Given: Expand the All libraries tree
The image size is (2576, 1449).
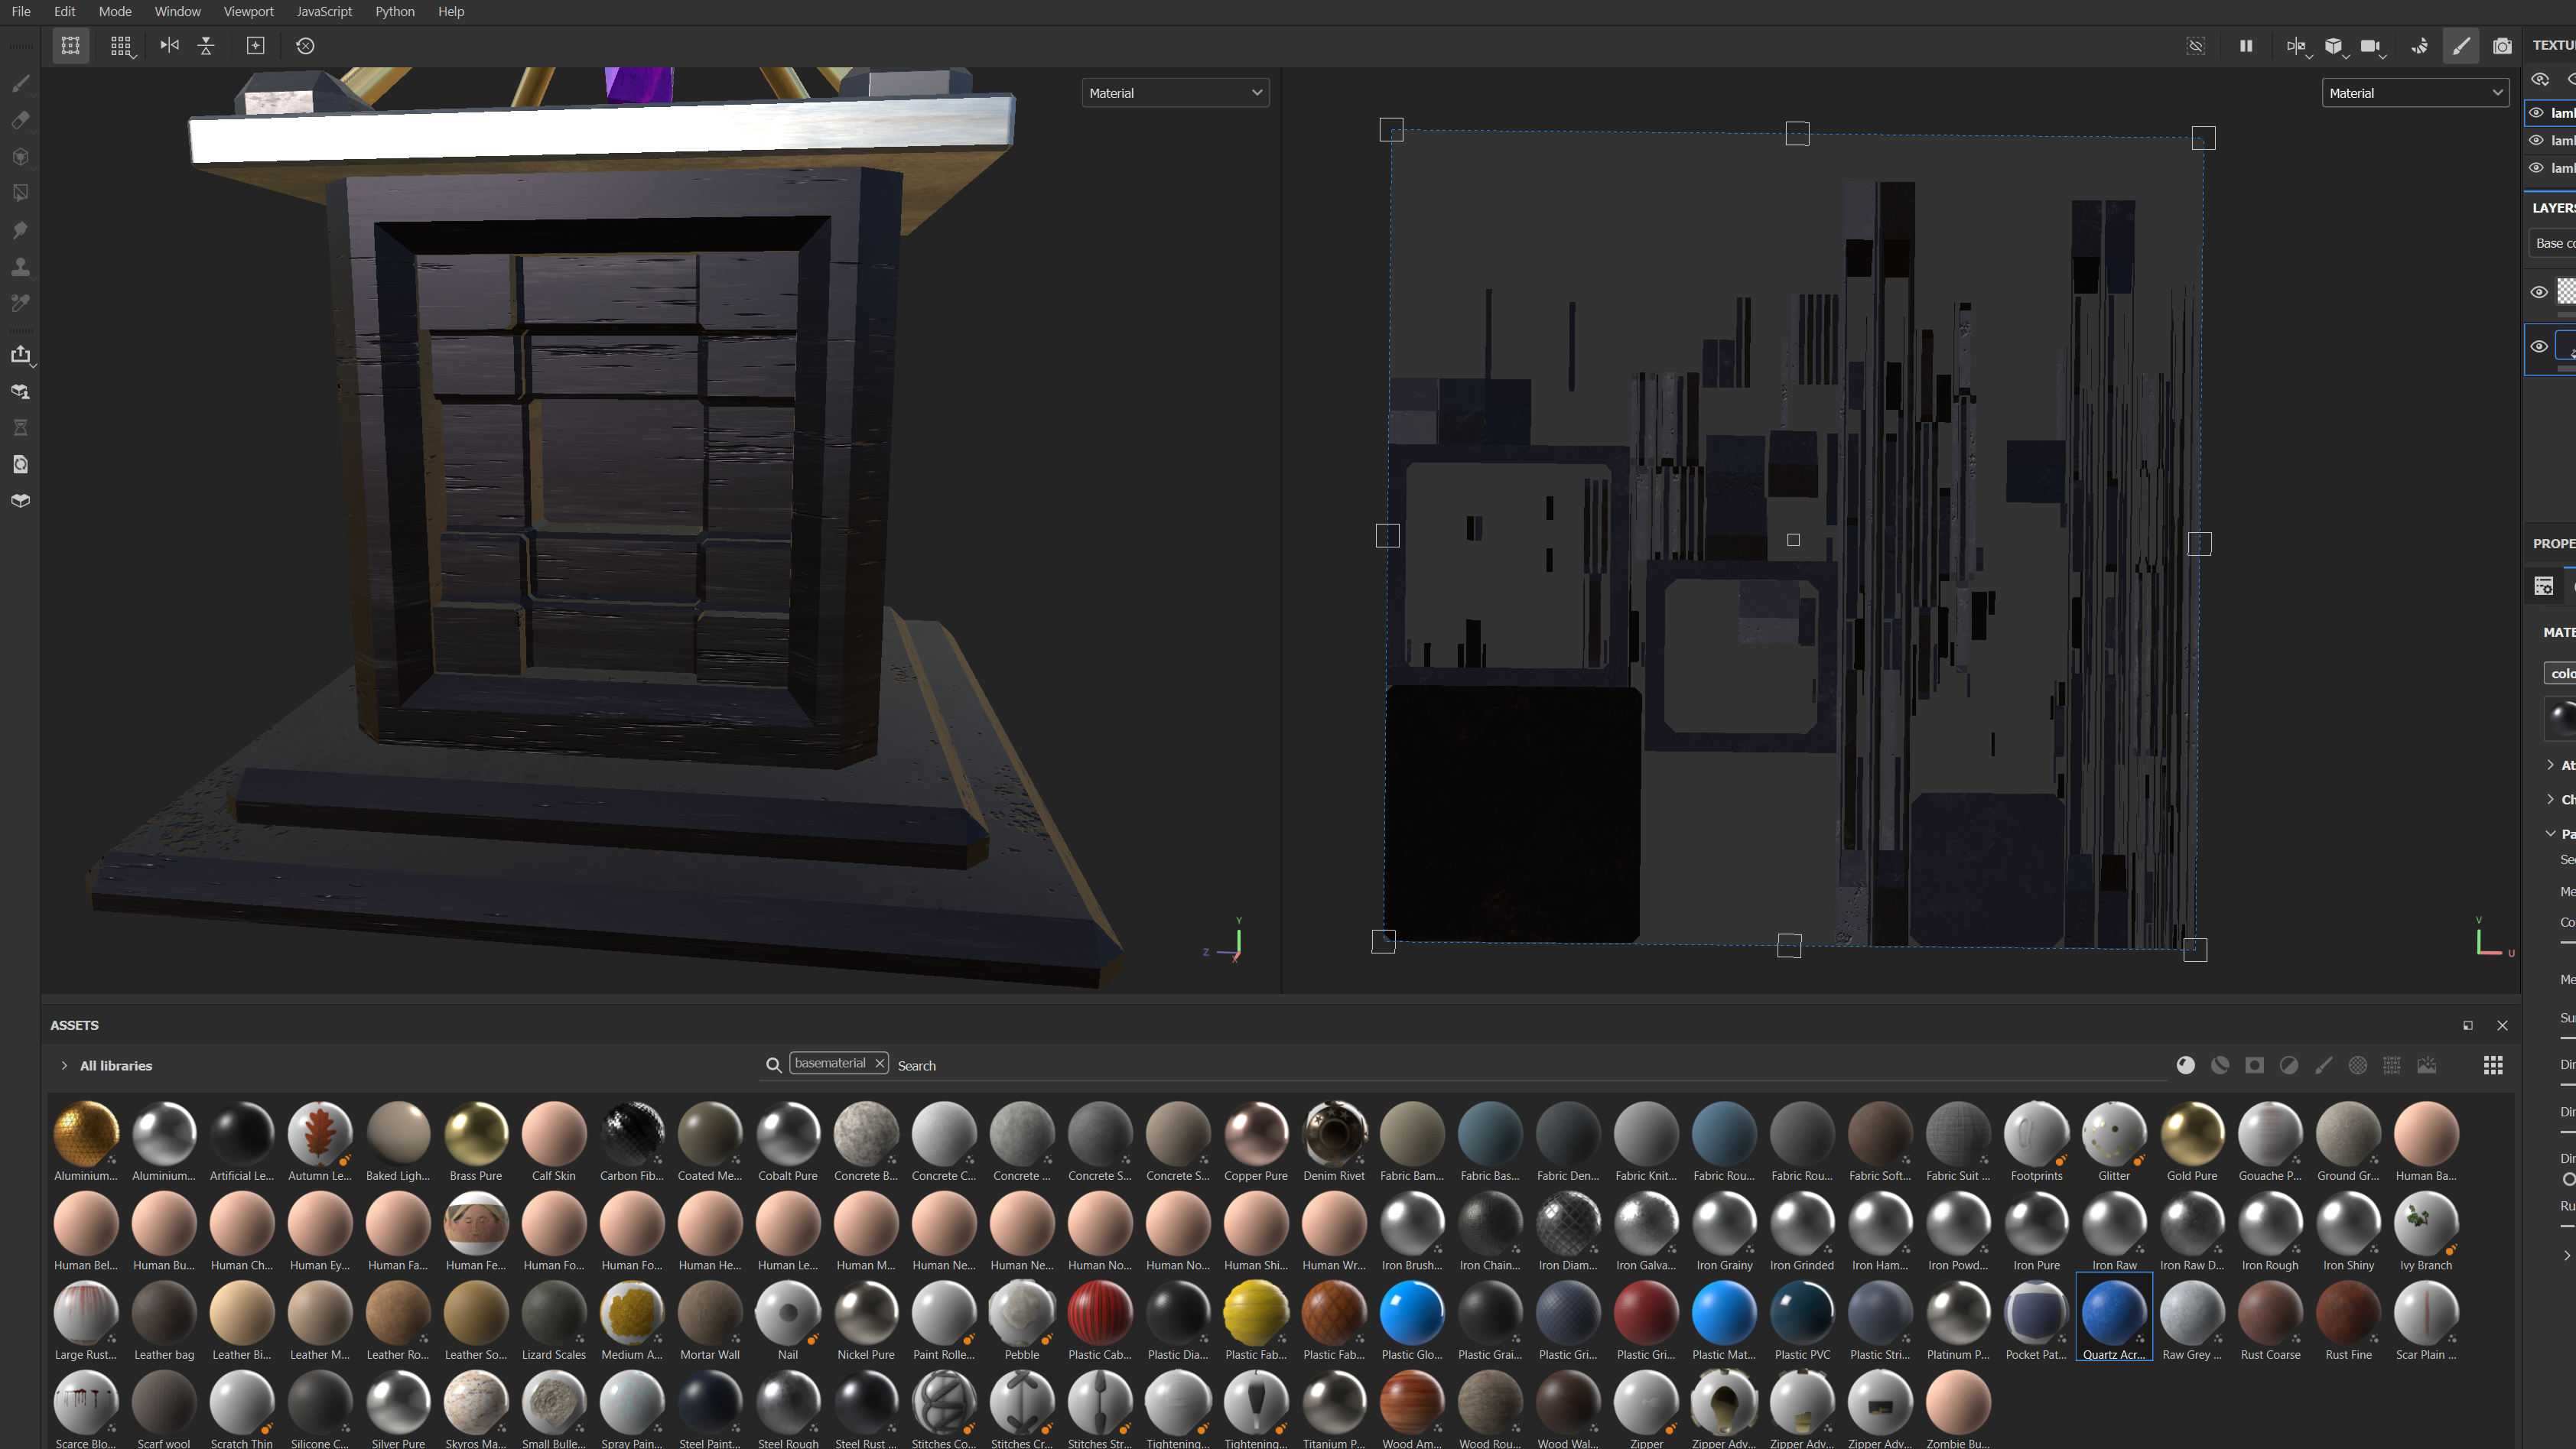Looking at the screenshot, I should tap(64, 1065).
